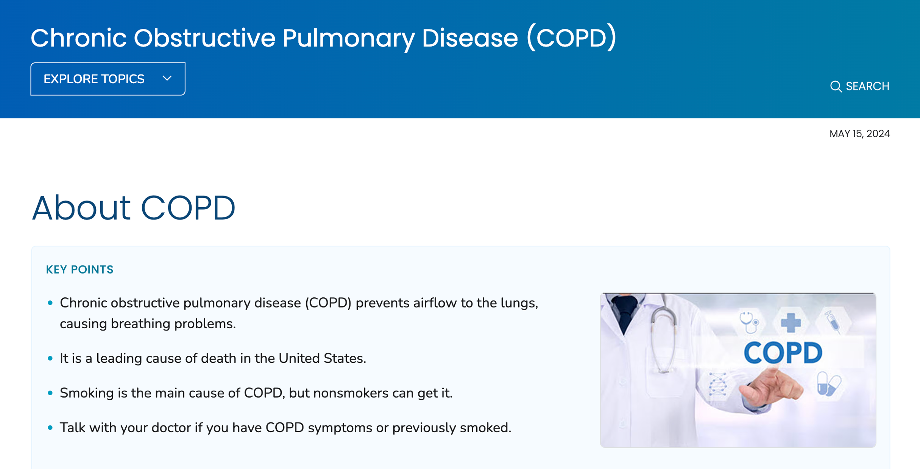Click the Chronic Obstructive Pulmonary Disease header title
920x469 pixels.
tap(323, 38)
